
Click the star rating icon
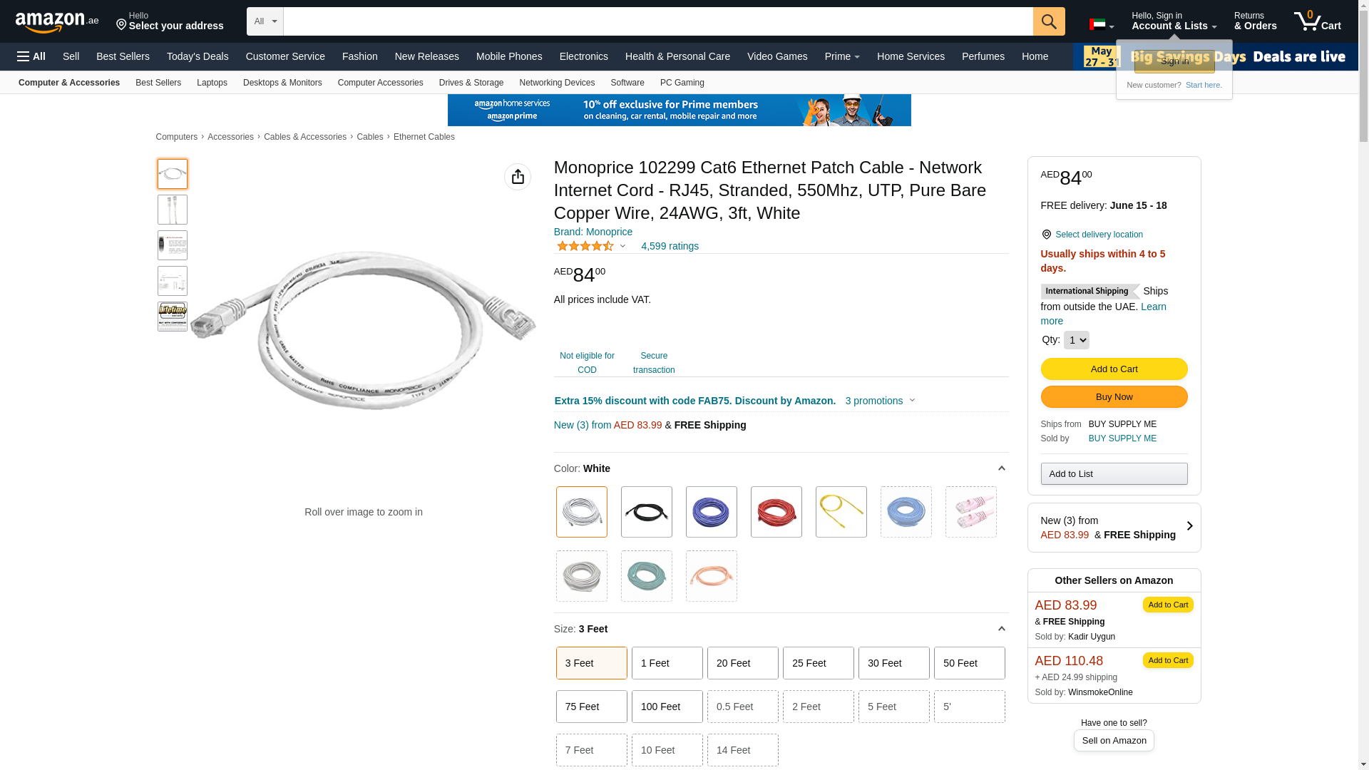[585, 246]
